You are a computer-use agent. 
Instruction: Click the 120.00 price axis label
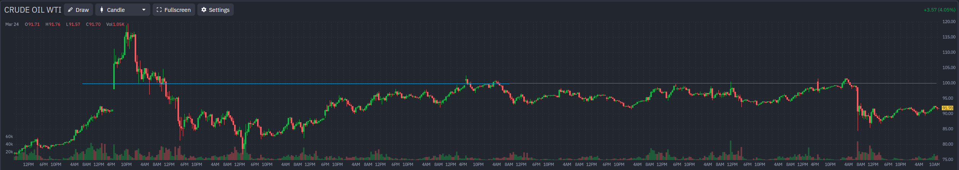point(949,22)
